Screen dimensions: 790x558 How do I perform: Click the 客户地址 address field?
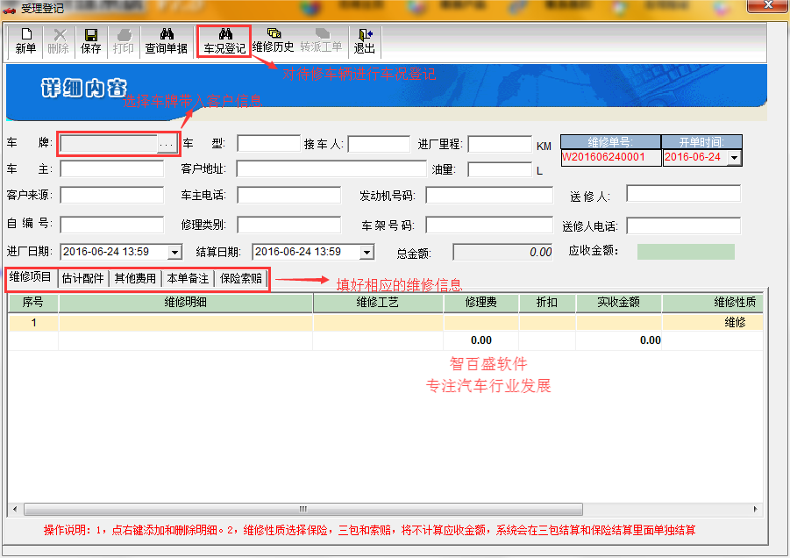(331, 168)
